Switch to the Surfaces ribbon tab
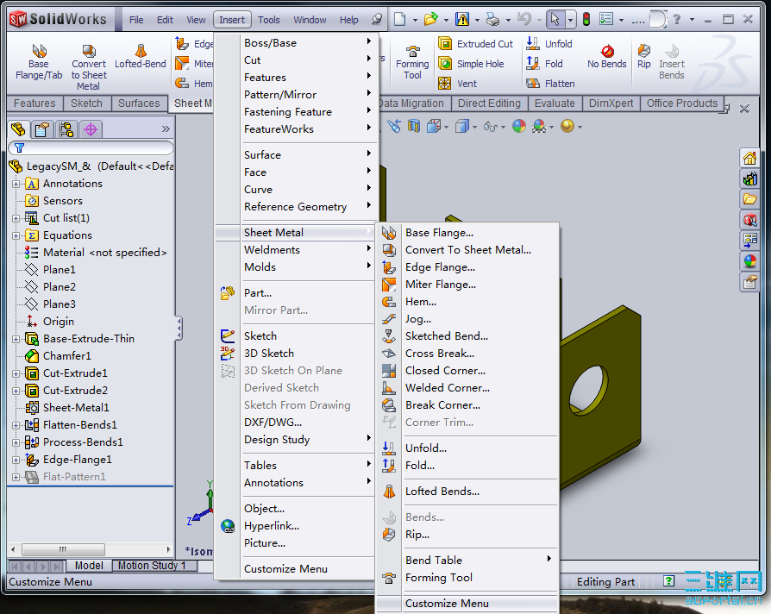This screenshot has width=771, height=614. (139, 103)
